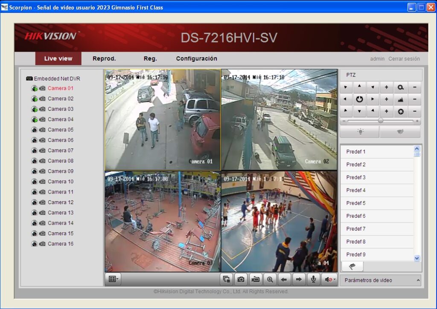Click Cerrar sesión link
This screenshot has width=437, height=309.
[x=404, y=59]
